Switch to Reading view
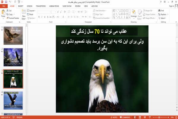This screenshot has height=119, width=178. (x=145, y=117)
